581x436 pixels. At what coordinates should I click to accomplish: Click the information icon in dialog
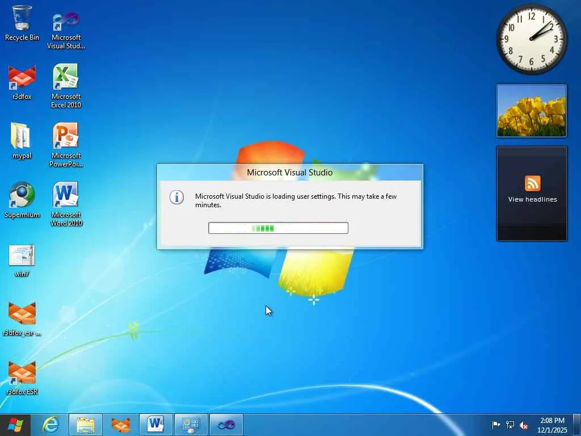tap(177, 197)
